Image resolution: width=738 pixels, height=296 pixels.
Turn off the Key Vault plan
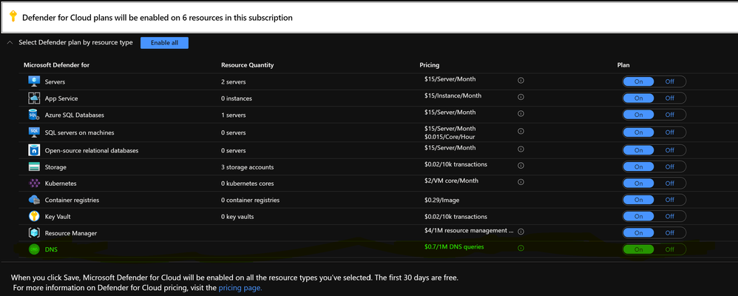pyautogui.click(x=669, y=216)
